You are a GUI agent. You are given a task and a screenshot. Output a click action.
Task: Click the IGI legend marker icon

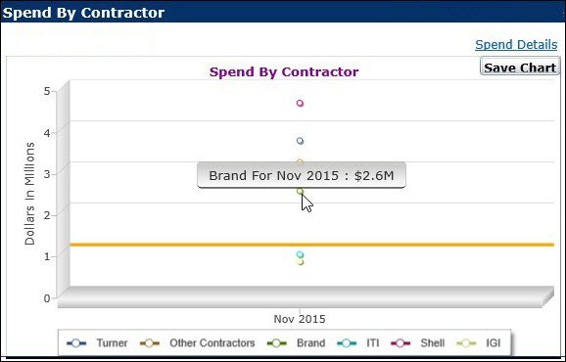pyautogui.click(x=466, y=343)
